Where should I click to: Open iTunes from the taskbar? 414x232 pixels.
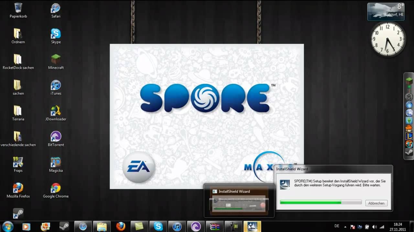click(x=177, y=227)
